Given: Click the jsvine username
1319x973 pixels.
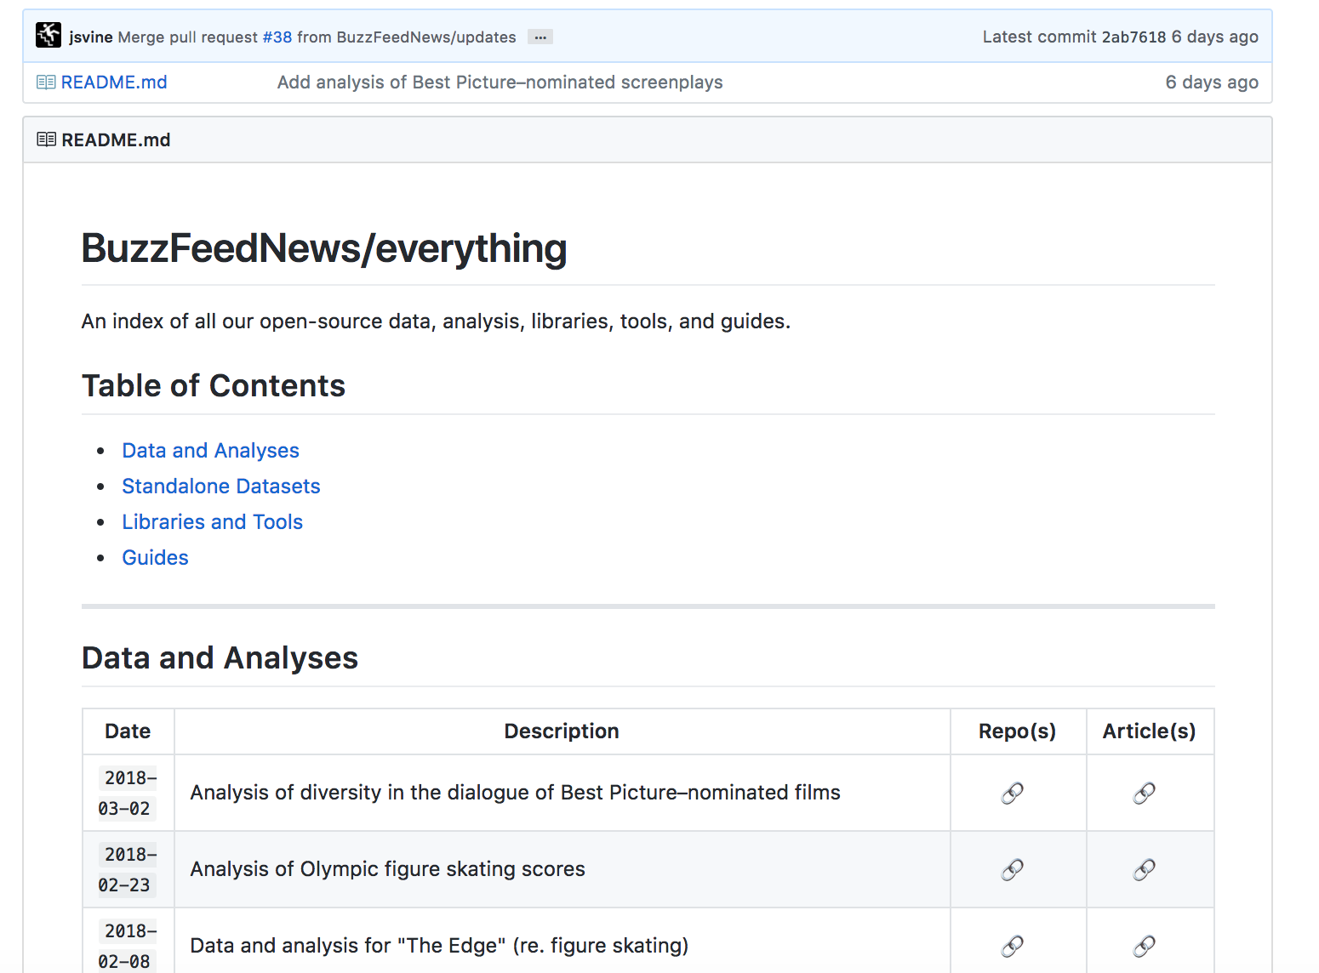Looking at the screenshot, I should pyautogui.click(x=90, y=37).
